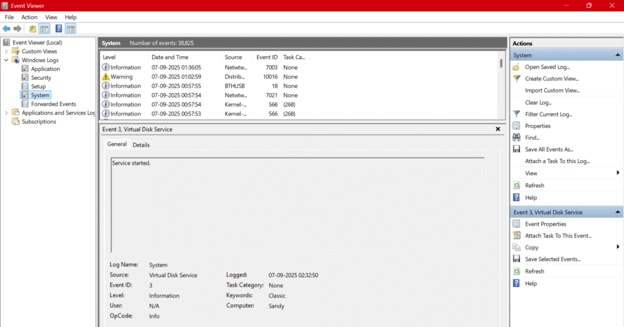624x327 pixels.
Task: Switch to the Details tab
Action: 141,145
